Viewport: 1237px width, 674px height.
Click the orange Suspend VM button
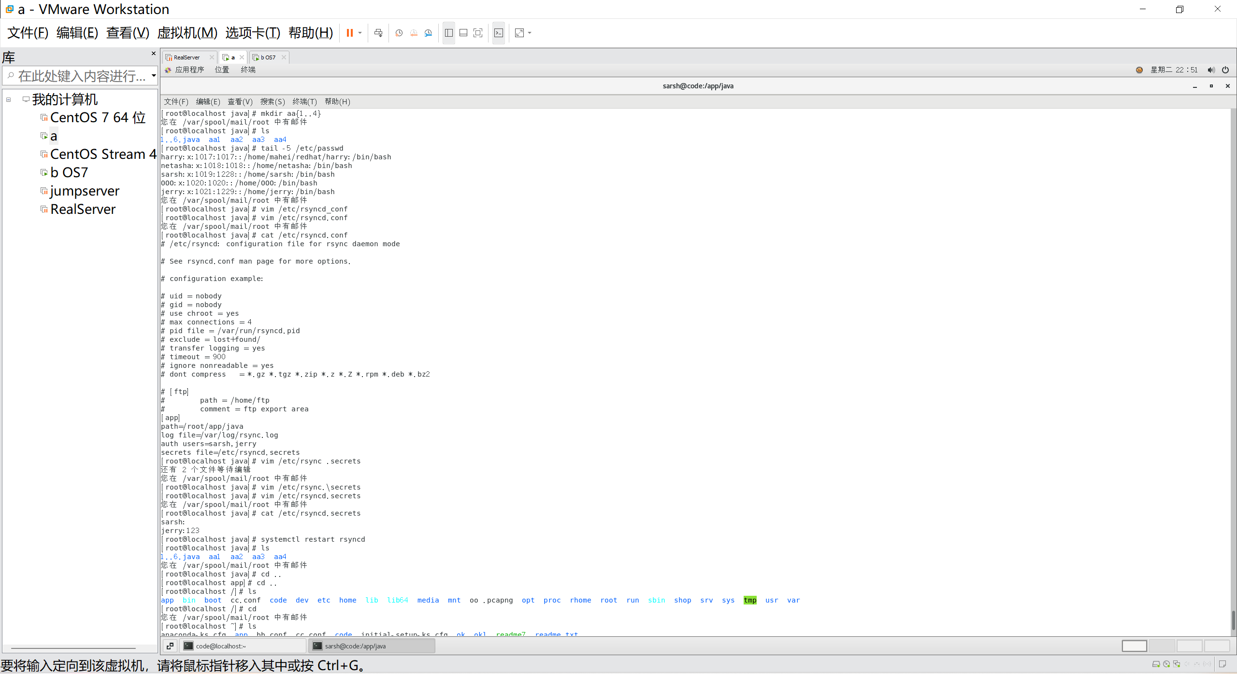(x=349, y=33)
